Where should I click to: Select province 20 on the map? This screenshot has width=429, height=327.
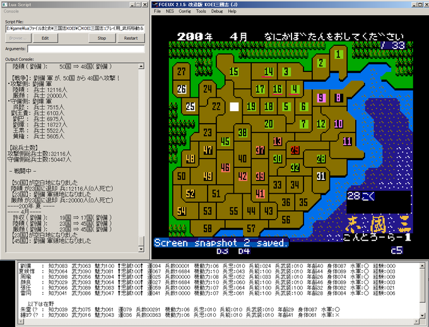268,124
